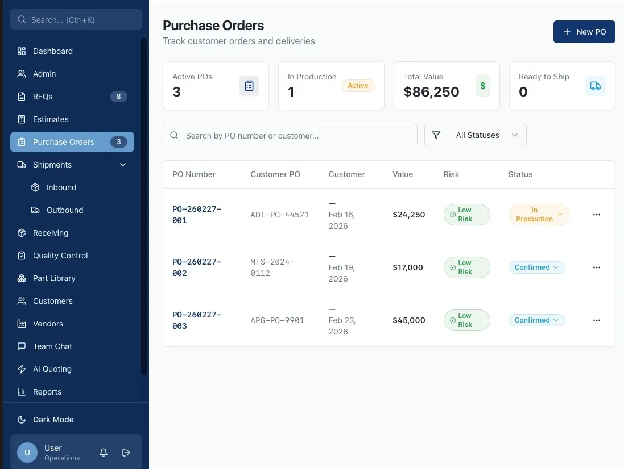Screen dimensions: 624x469
Task: Open PO-260227-003 link
Action: pos(197,320)
